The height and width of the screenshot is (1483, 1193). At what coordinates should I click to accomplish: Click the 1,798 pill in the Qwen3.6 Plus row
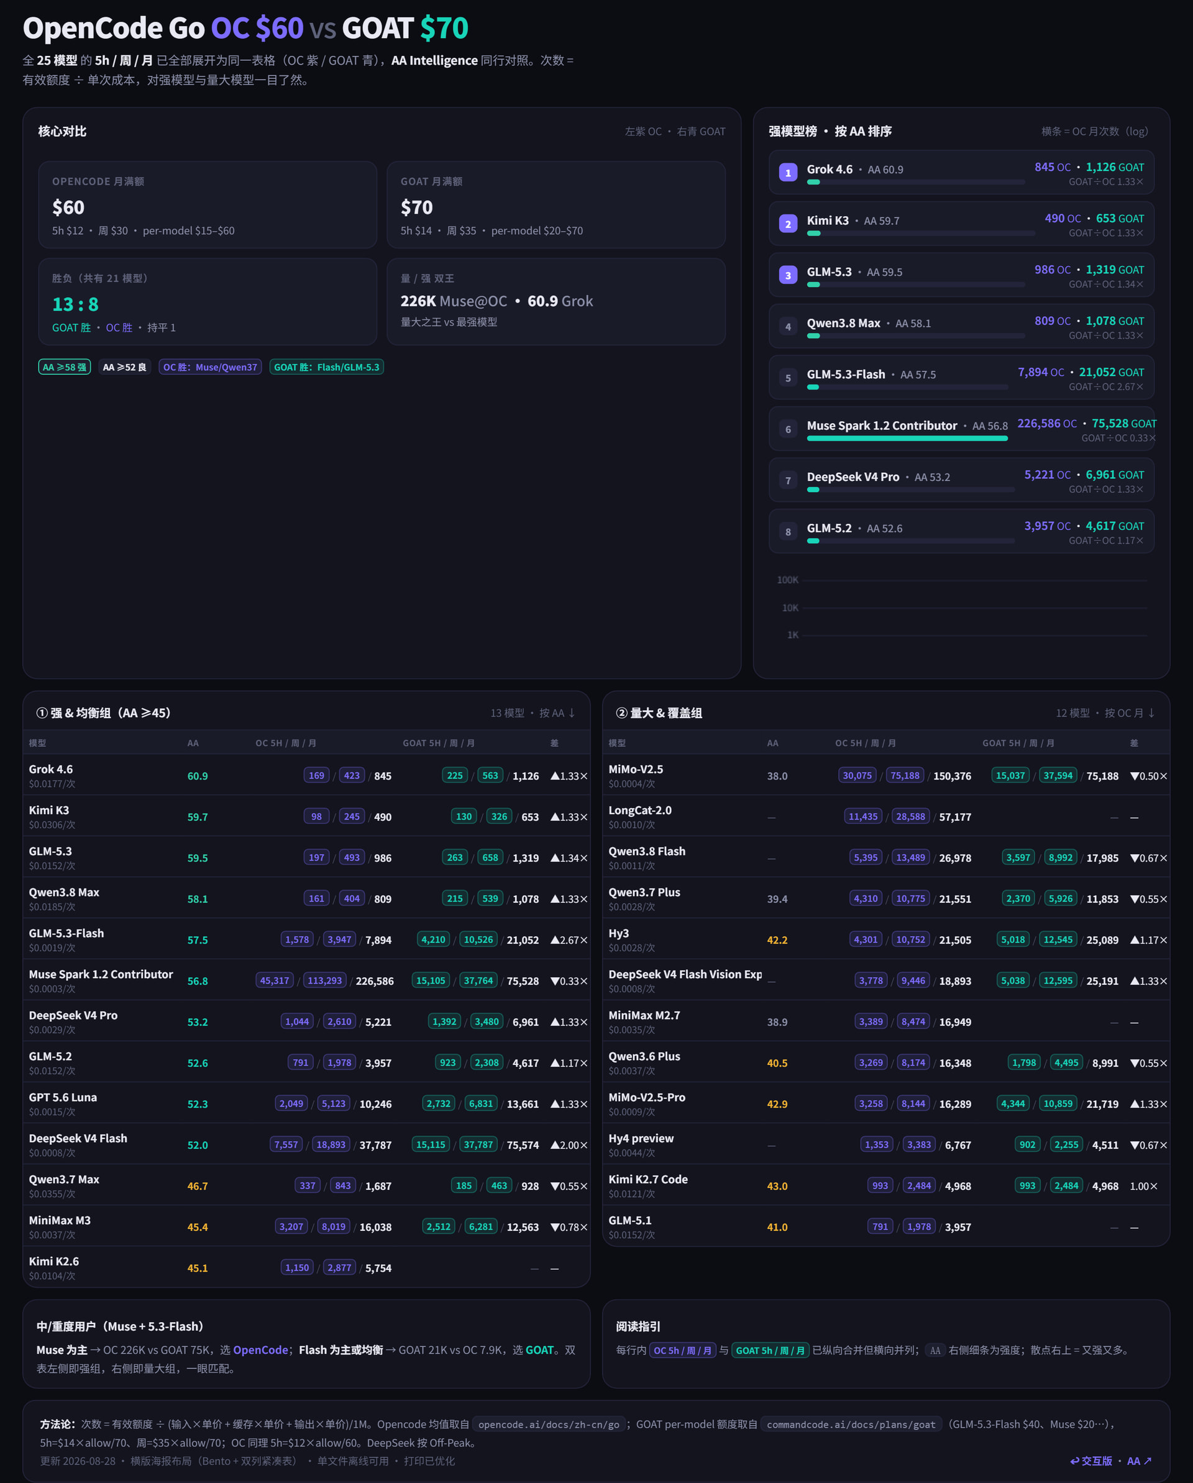pos(1024,1062)
